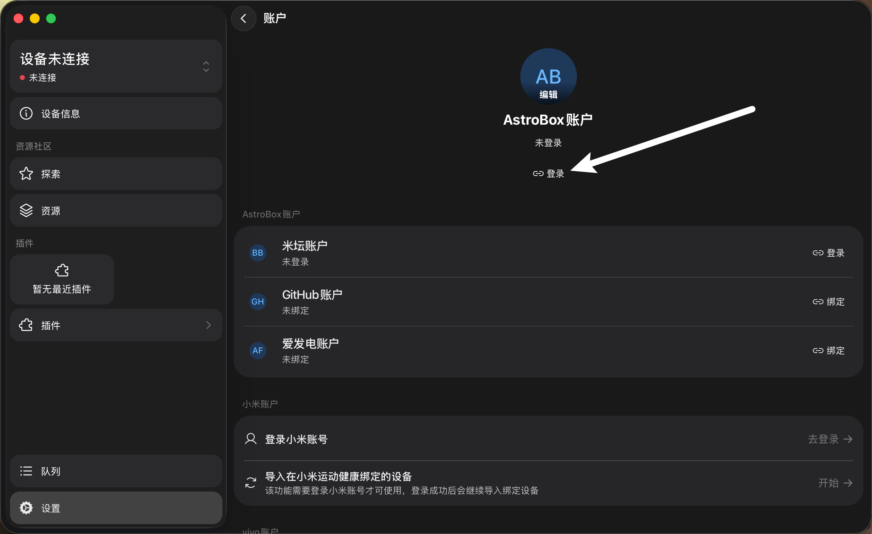Click the person icon beside 登录小米账号

(x=251, y=439)
